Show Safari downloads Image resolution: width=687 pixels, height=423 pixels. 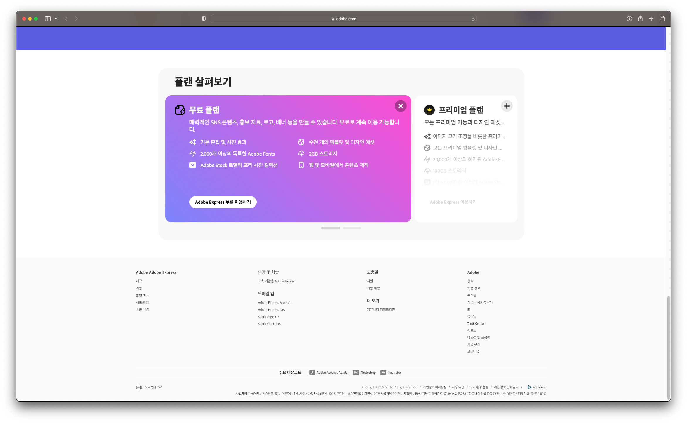629,19
